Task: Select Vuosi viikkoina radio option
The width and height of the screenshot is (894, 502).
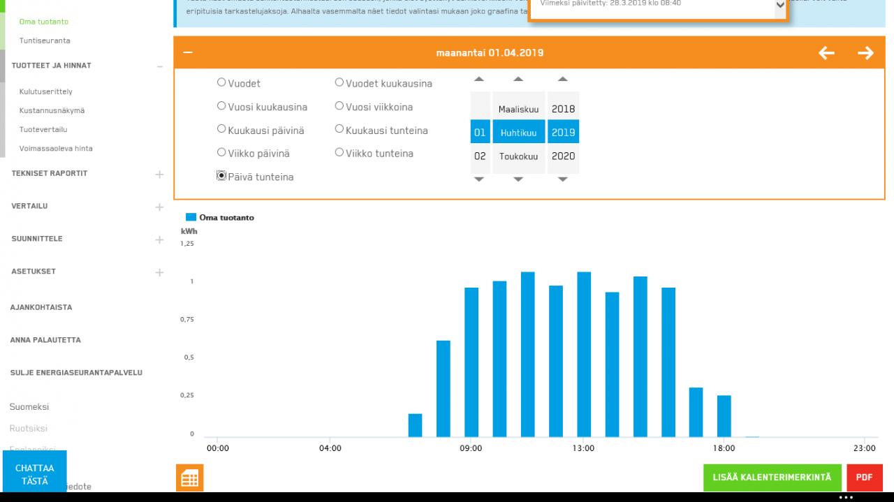Action: (x=339, y=106)
